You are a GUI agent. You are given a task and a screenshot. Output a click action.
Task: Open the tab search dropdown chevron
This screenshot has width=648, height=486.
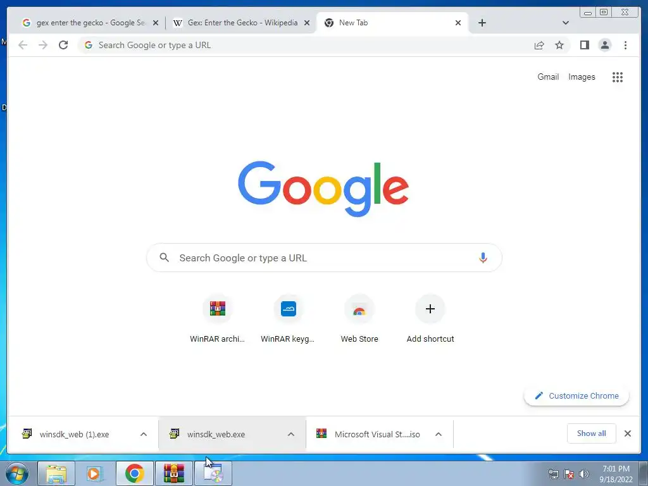click(566, 23)
